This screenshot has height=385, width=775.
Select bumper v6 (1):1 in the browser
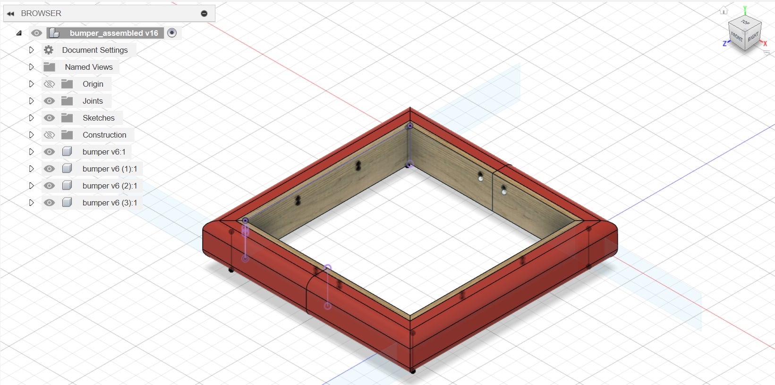coord(110,169)
